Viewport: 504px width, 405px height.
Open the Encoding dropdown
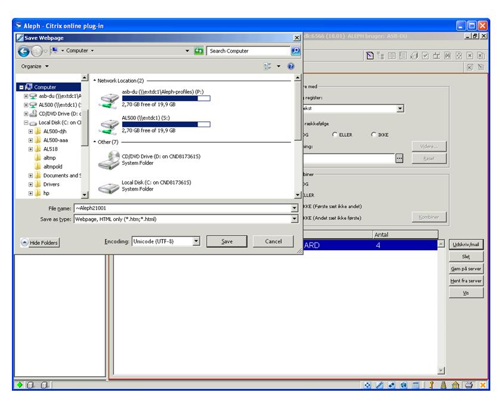pyautogui.click(x=196, y=241)
